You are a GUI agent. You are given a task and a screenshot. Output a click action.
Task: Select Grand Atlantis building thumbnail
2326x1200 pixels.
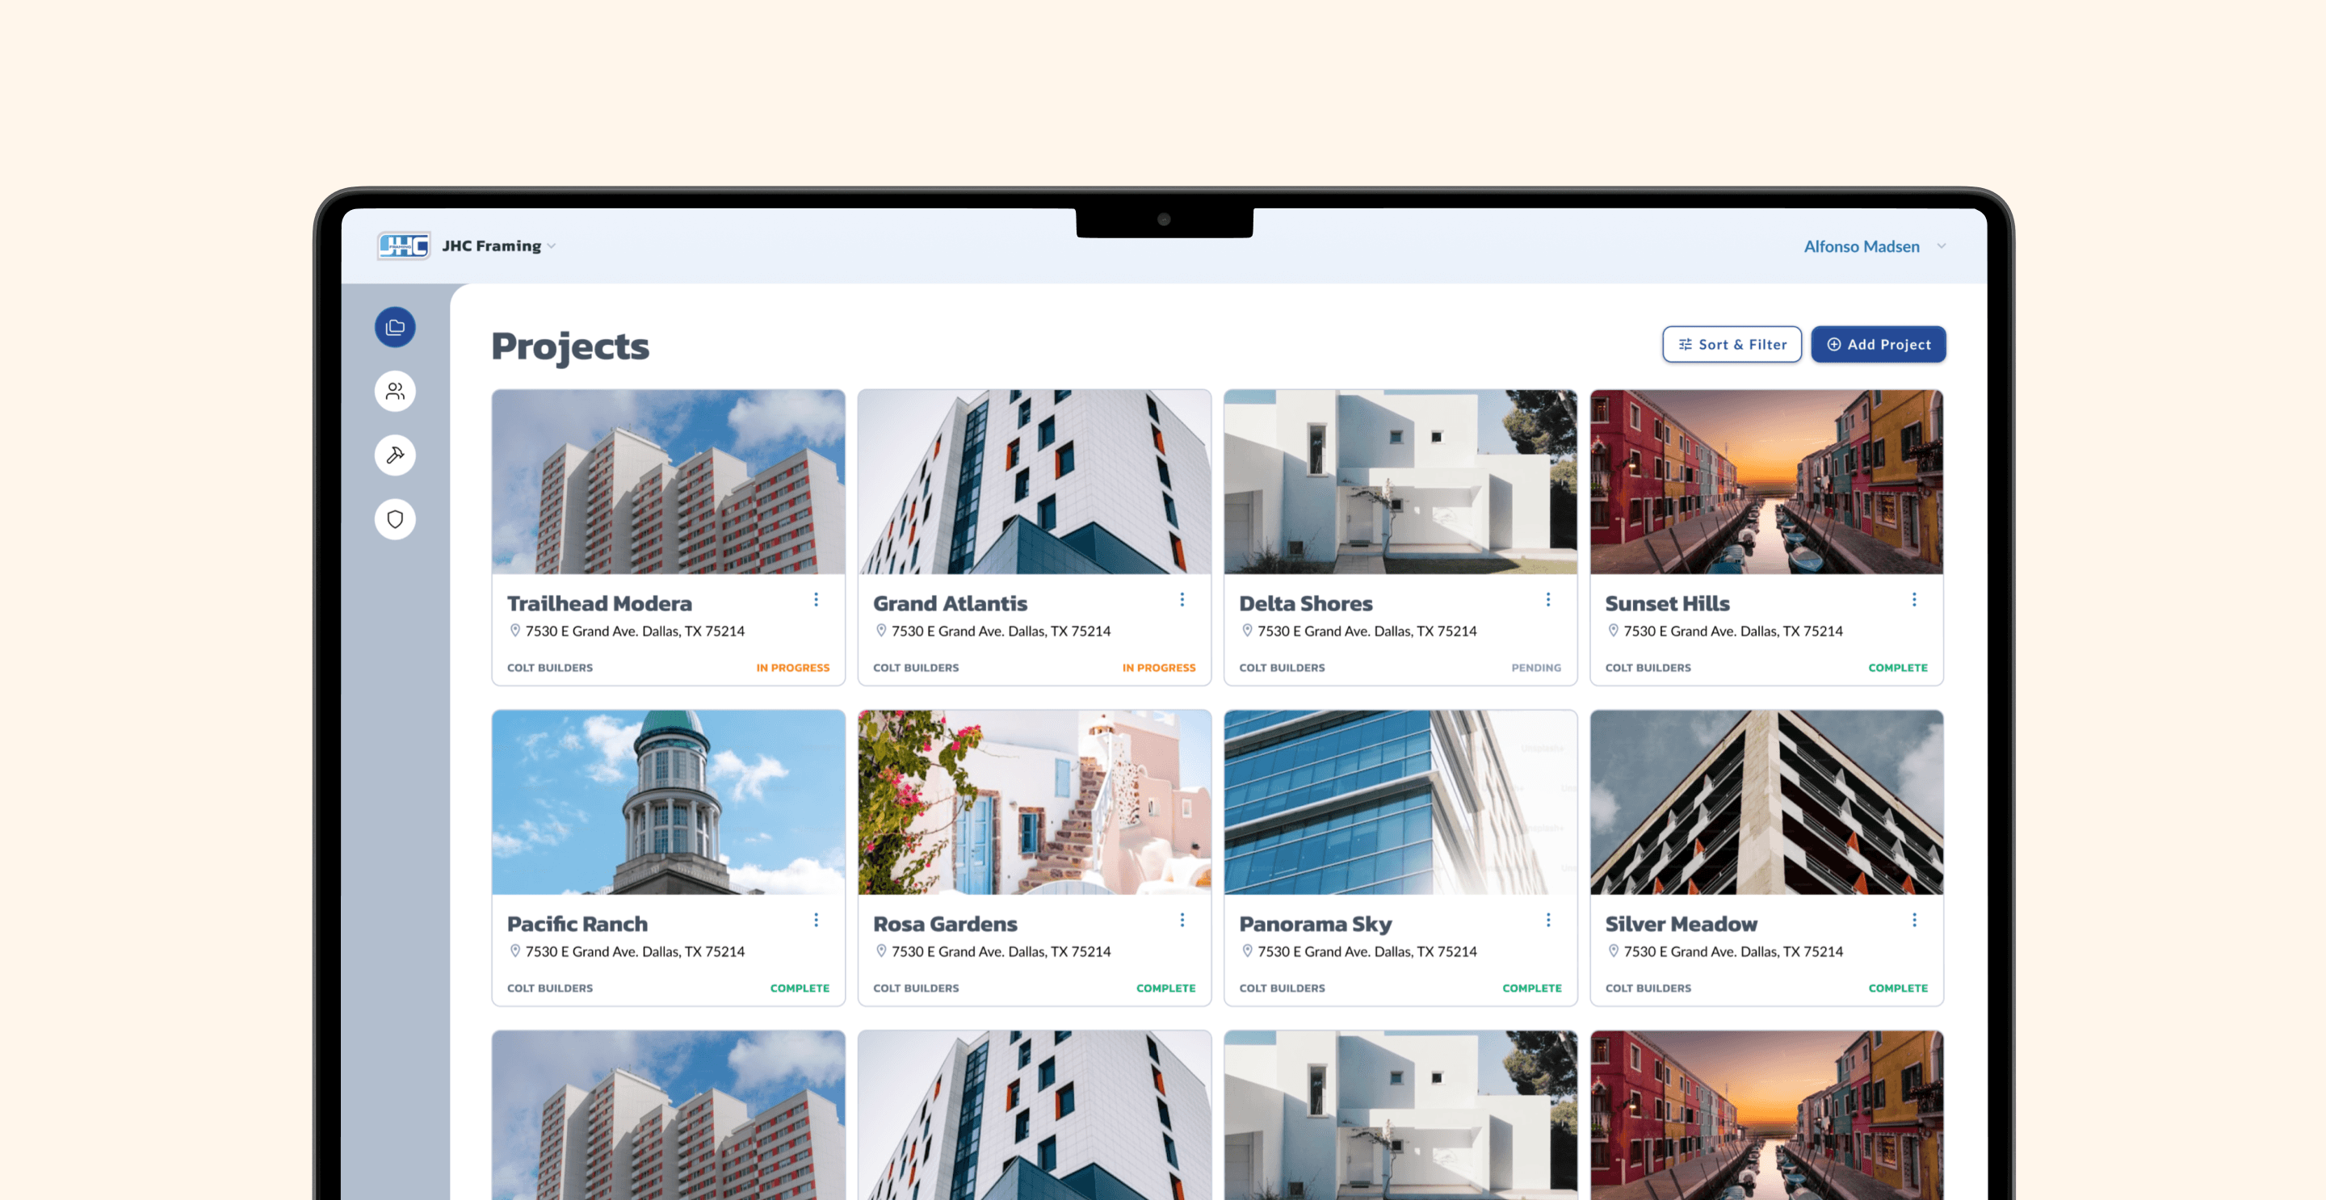(x=1034, y=482)
